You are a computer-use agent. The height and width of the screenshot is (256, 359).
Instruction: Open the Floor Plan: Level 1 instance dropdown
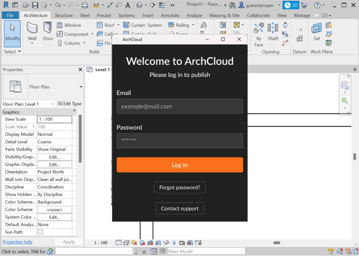click(x=53, y=104)
